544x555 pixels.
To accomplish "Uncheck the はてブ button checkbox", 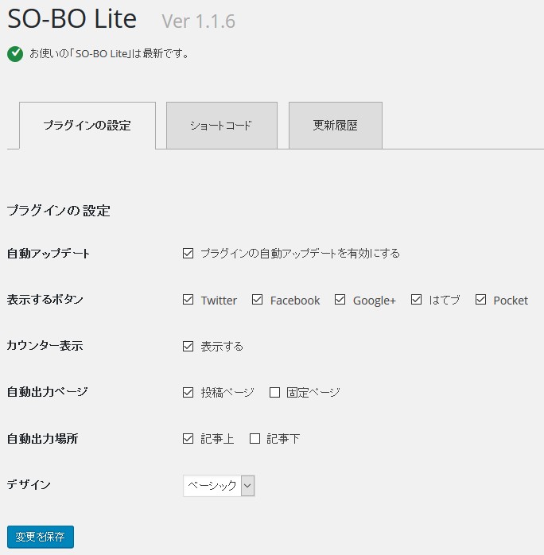I will point(416,300).
